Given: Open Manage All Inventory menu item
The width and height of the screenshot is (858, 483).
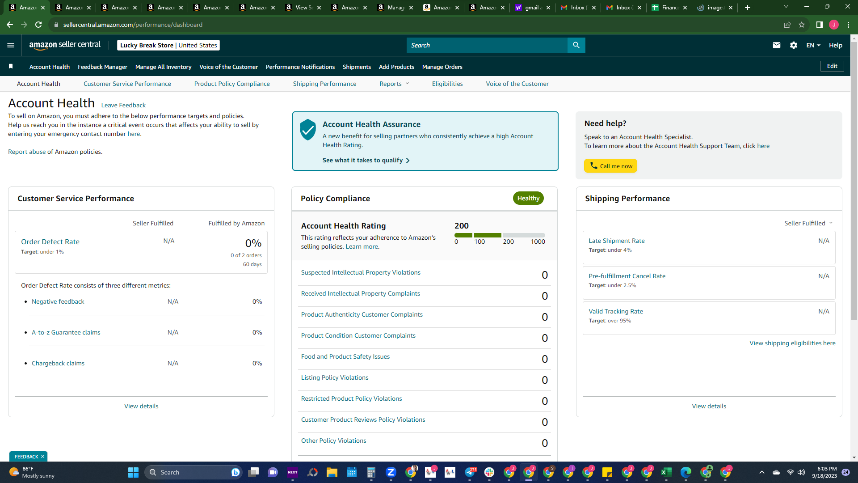Looking at the screenshot, I should point(163,67).
